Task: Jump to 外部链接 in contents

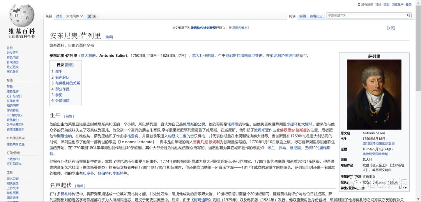Action: [62, 101]
